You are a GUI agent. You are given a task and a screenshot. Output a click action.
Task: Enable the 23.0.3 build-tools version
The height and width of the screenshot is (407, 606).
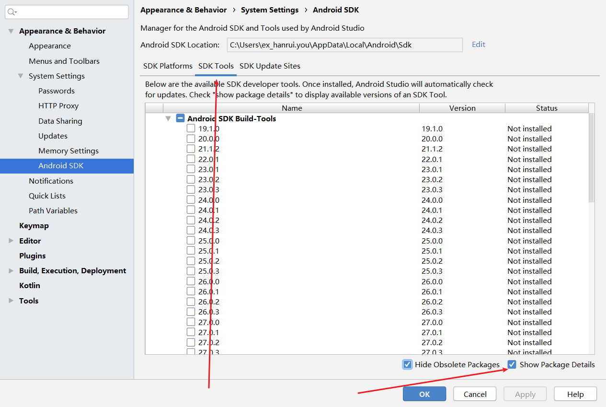pos(191,189)
